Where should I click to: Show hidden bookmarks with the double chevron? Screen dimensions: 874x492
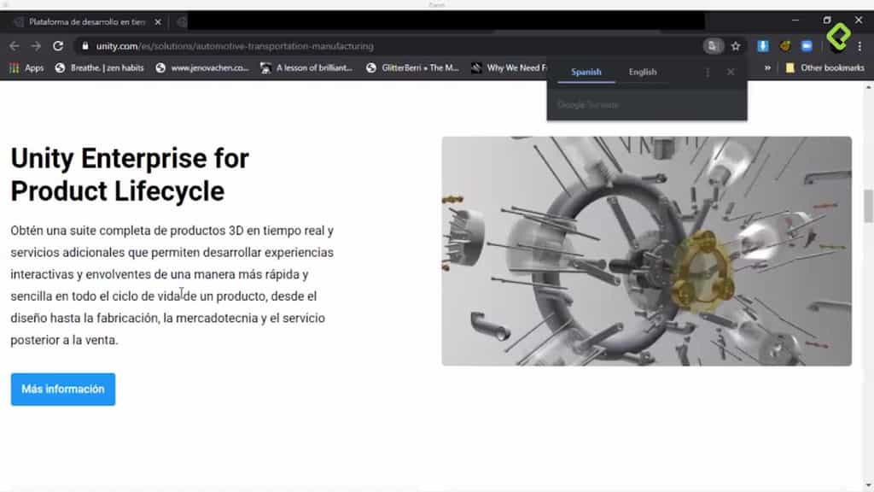click(767, 68)
